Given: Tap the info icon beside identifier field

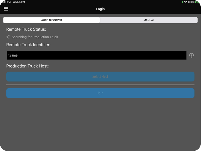Looking at the screenshot, I should (x=192, y=55).
